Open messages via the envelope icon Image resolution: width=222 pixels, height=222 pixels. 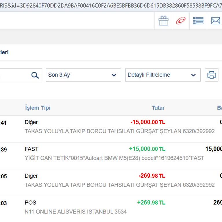[215, 21]
